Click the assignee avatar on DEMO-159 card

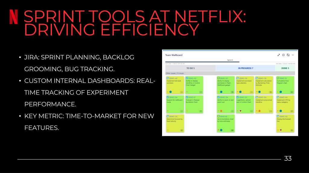pyautogui.click(x=281, y=111)
